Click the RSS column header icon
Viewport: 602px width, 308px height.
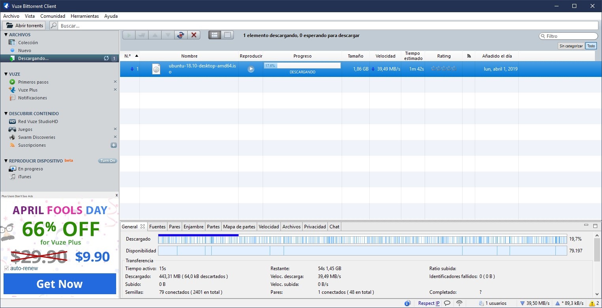469,56
